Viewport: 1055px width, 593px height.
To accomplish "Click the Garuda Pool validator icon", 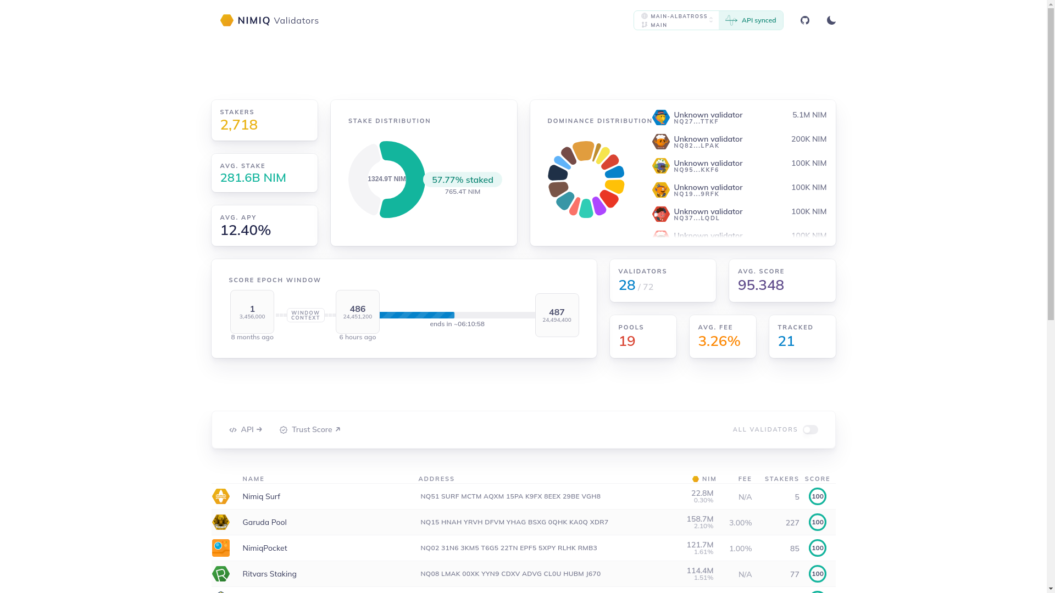I will (x=221, y=522).
